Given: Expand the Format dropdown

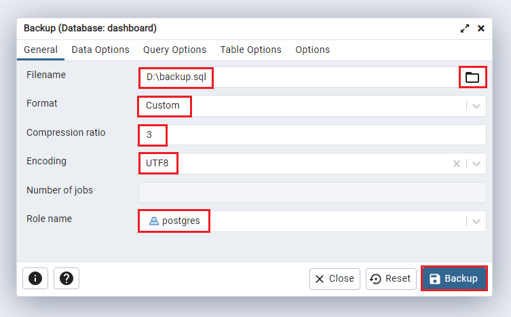Looking at the screenshot, I should (476, 106).
